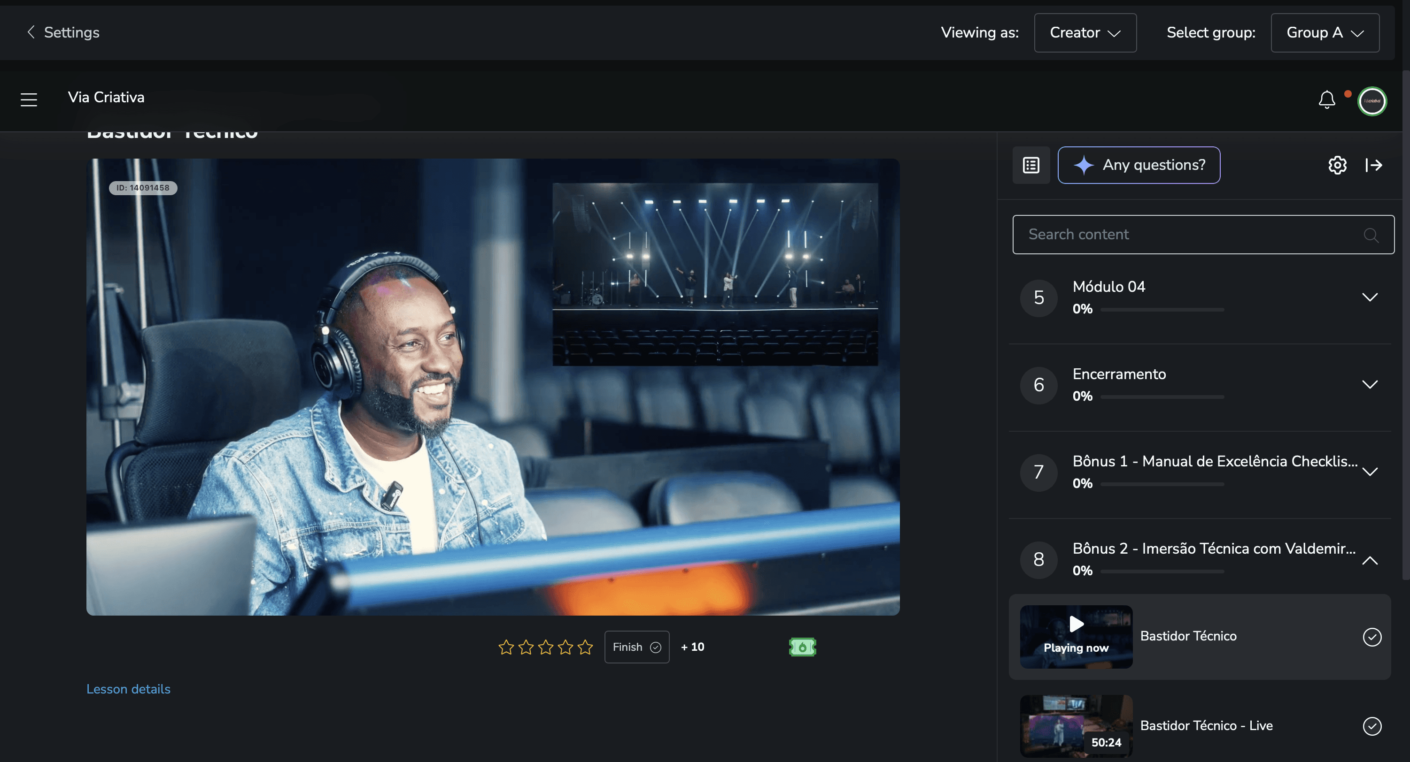Click the search magnifier icon
The image size is (1410, 762).
tap(1371, 235)
